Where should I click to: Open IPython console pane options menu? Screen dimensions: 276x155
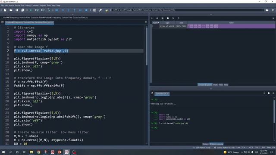pos(273,93)
